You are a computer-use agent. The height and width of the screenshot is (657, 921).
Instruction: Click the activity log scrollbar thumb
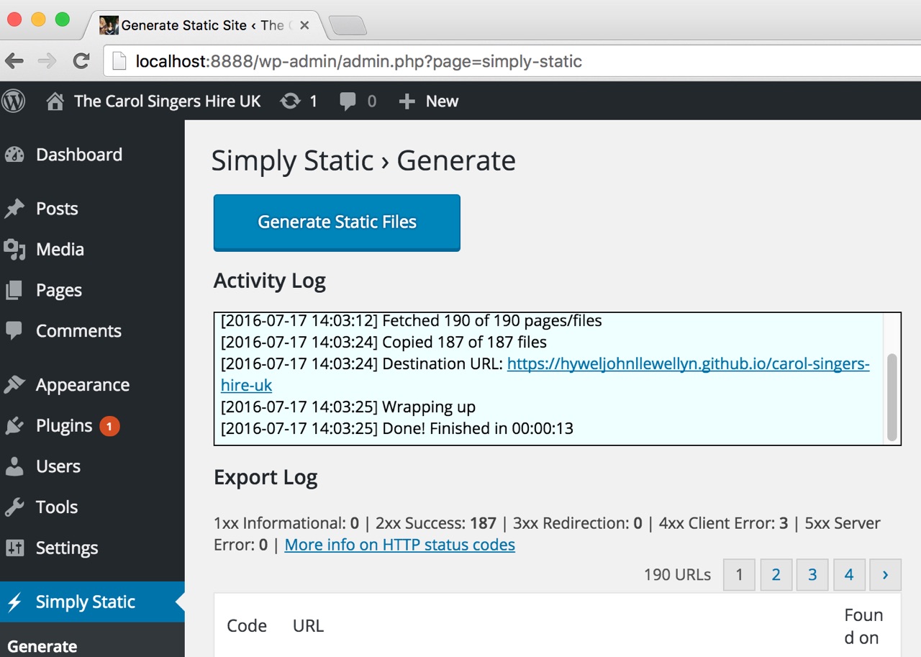pos(892,397)
